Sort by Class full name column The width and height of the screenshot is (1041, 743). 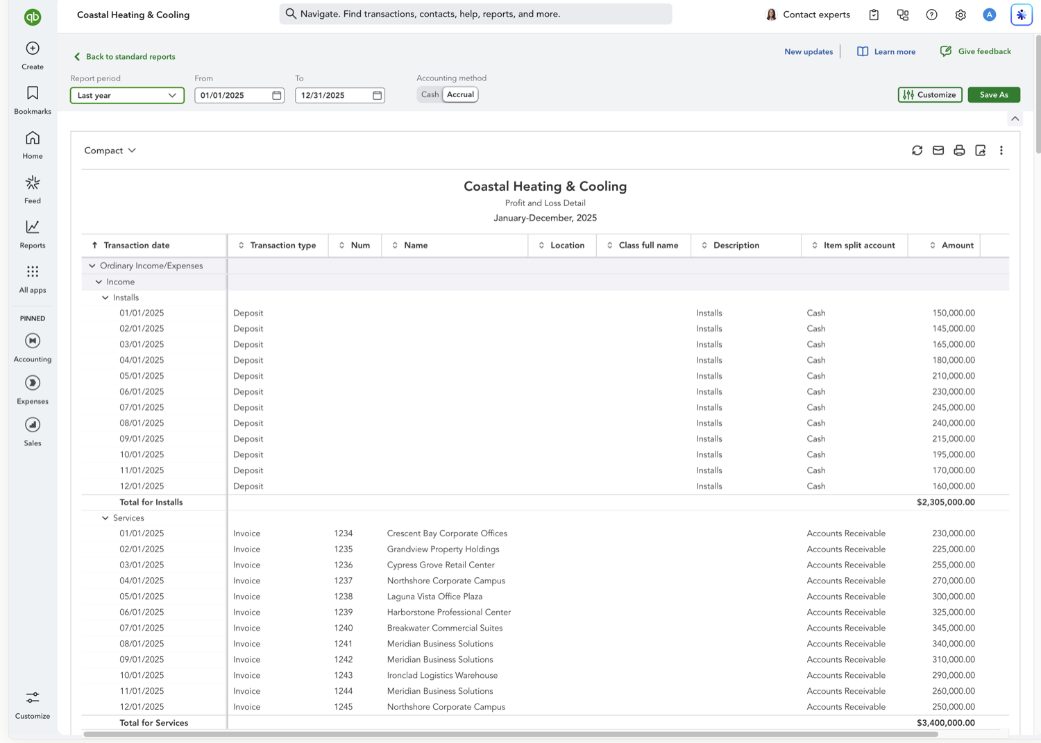642,246
